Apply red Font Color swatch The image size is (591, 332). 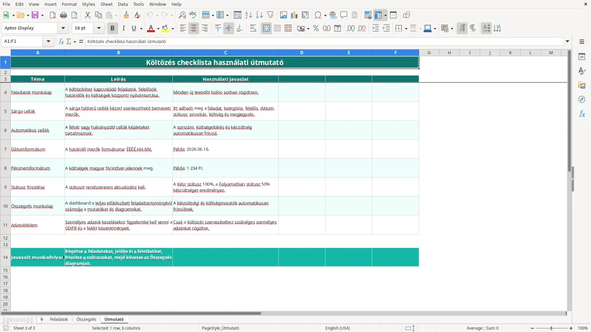pyautogui.click(x=151, y=29)
